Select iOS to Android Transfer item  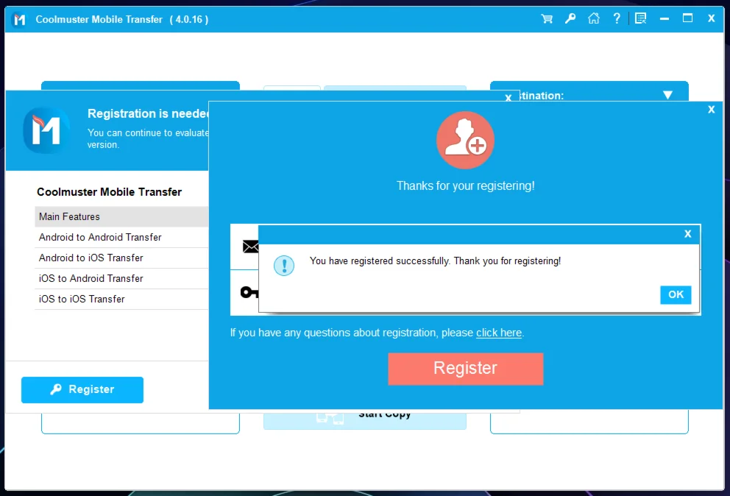[x=121, y=278]
